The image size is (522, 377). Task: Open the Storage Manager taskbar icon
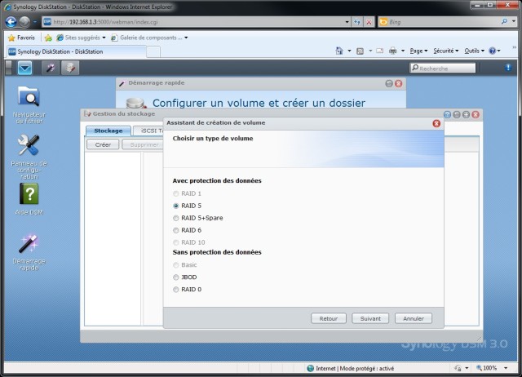[x=70, y=68]
